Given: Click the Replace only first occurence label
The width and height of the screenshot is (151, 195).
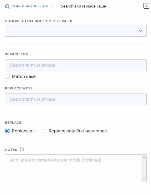Looking at the screenshot, I should click(x=78, y=131).
